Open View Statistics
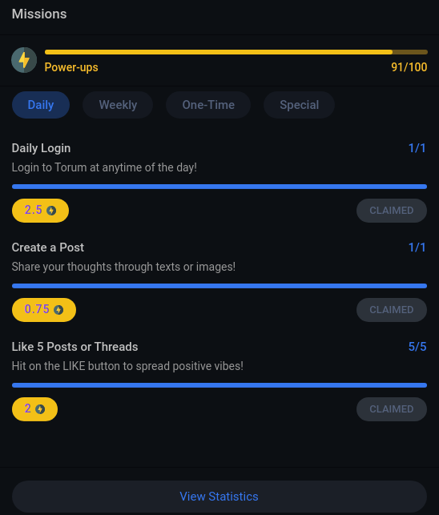This screenshot has height=515, width=439. coord(219,497)
